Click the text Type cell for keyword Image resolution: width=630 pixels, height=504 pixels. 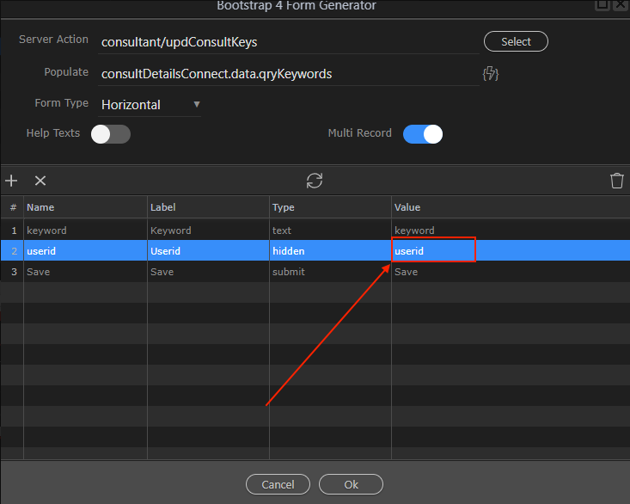point(330,230)
